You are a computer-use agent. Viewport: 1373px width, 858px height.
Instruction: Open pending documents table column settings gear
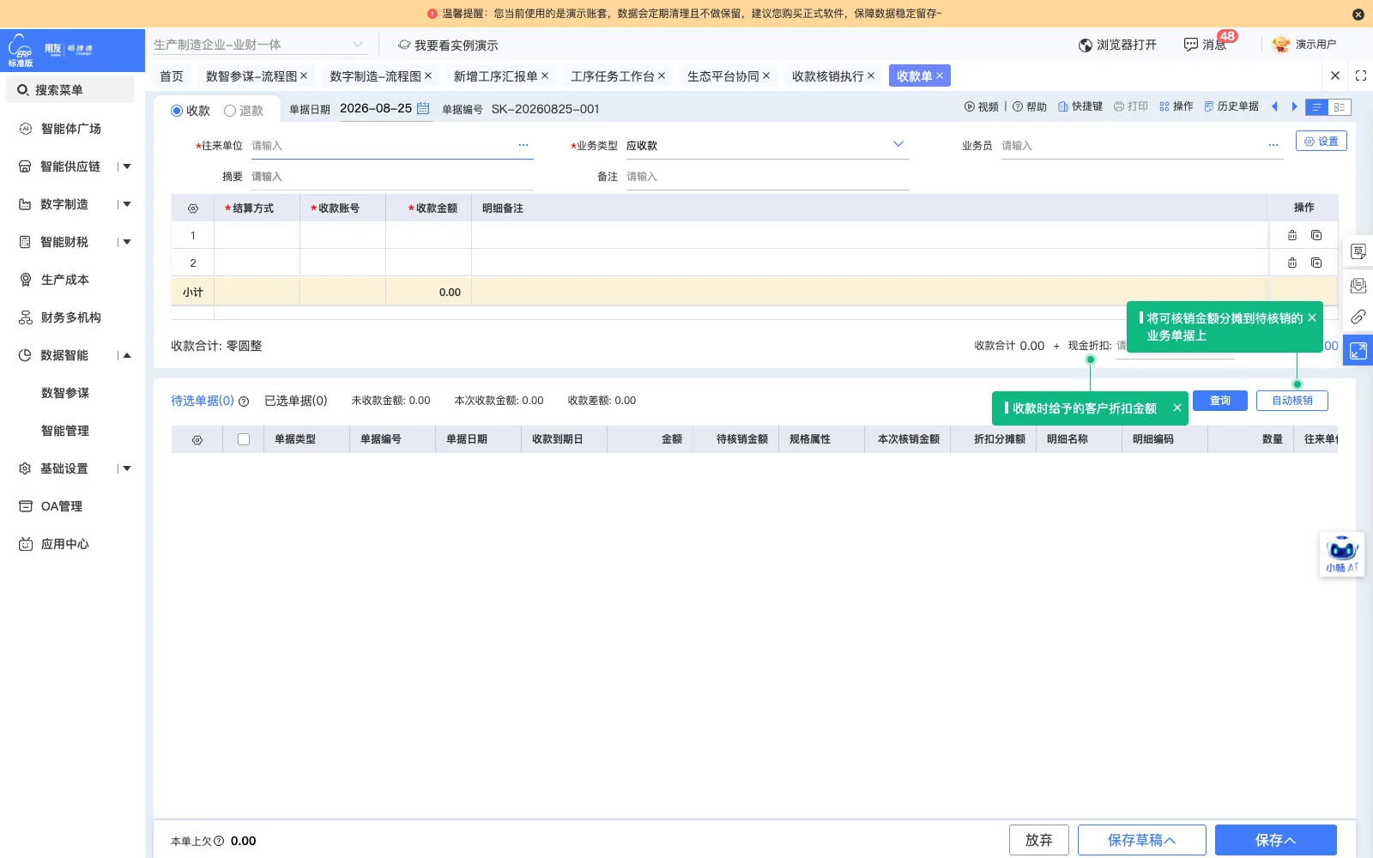[x=197, y=440]
